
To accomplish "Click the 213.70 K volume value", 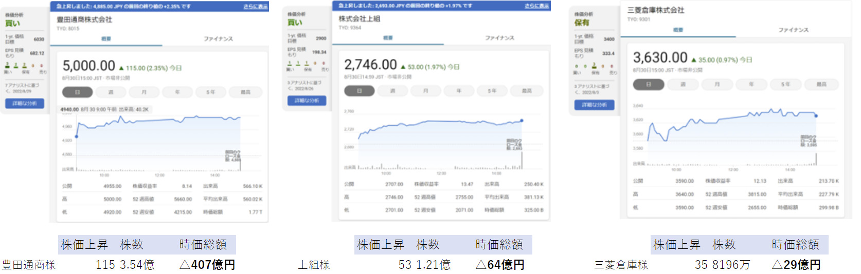I will click(829, 181).
